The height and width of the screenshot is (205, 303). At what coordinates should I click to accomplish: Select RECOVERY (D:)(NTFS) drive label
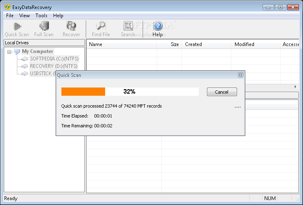(54, 66)
